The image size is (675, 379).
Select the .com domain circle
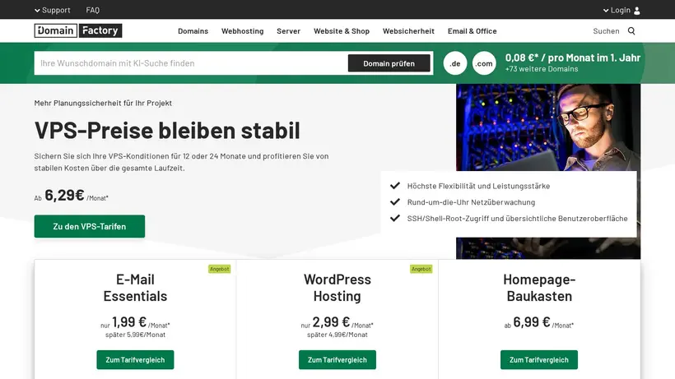(484, 63)
